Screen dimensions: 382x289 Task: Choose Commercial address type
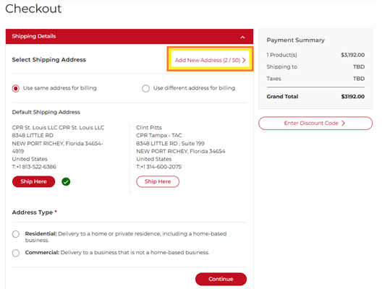16,253
